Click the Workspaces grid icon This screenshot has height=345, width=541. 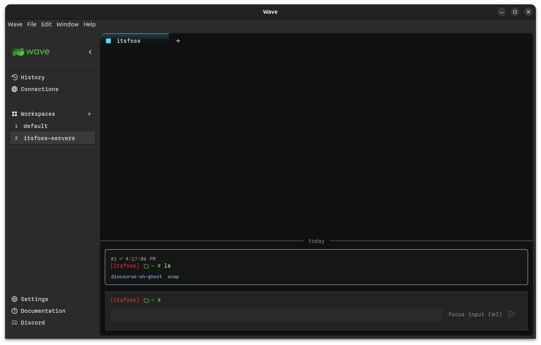click(15, 114)
